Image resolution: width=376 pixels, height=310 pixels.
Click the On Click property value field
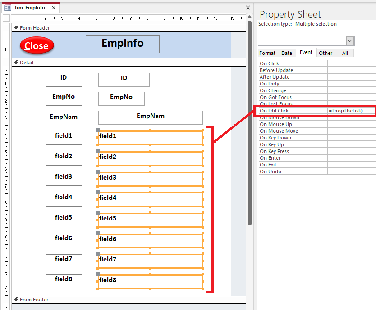352,63
